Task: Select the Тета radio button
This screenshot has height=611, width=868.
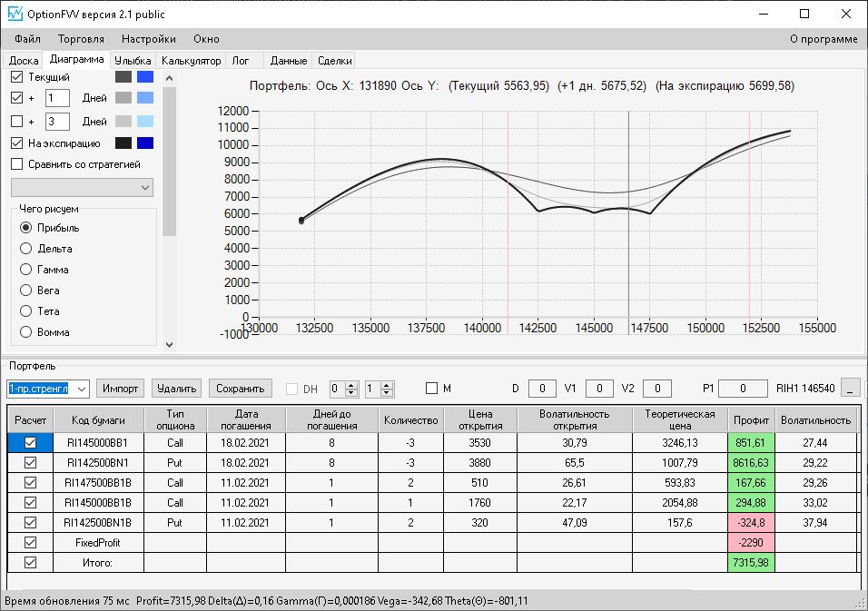Action: pyautogui.click(x=26, y=311)
